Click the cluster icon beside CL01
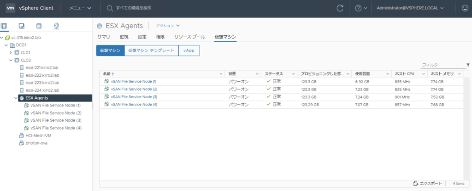 point(17,53)
